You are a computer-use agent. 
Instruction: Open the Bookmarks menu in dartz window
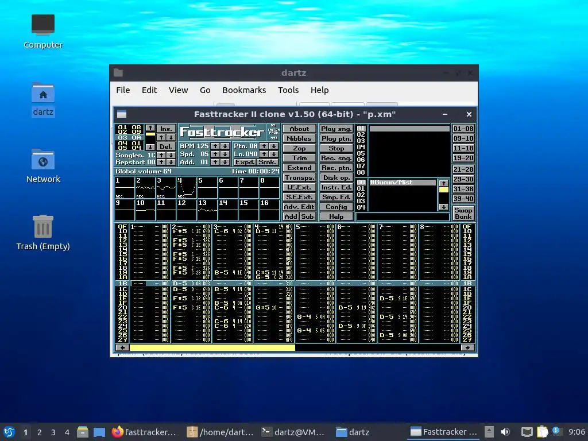244,90
